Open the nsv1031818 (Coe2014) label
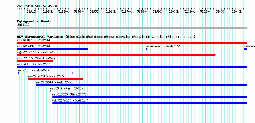The width and height of the screenshot is (255, 123). (34, 40)
